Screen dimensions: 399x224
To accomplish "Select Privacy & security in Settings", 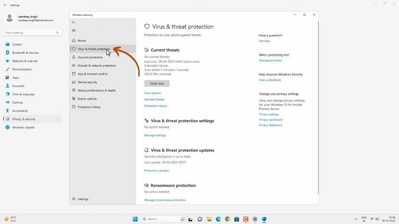I will [x=32, y=119].
